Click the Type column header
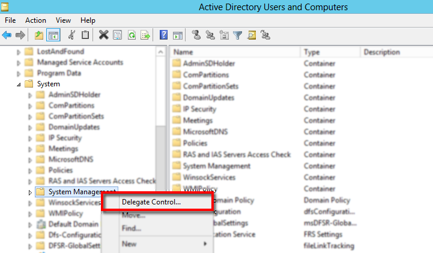Viewport: 433px width, 253px height. tap(330, 52)
